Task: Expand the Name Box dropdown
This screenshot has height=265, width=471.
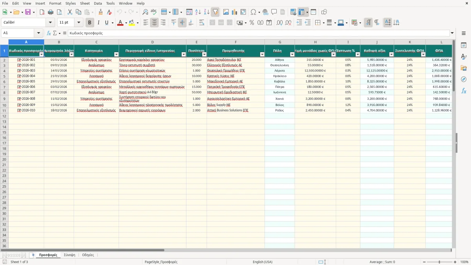Action: (x=38, y=33)
